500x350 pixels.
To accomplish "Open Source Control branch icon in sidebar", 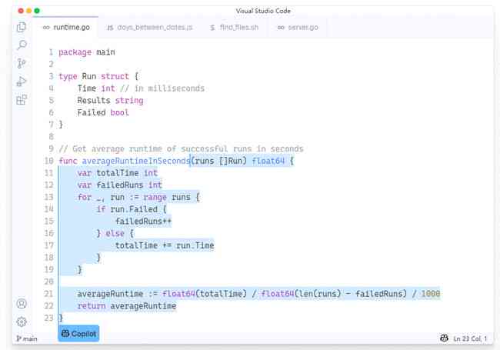I will tap(22, 63).
